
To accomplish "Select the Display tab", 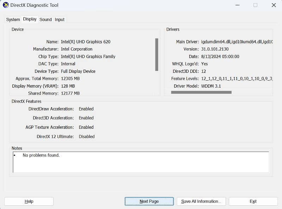I will 30,19.
